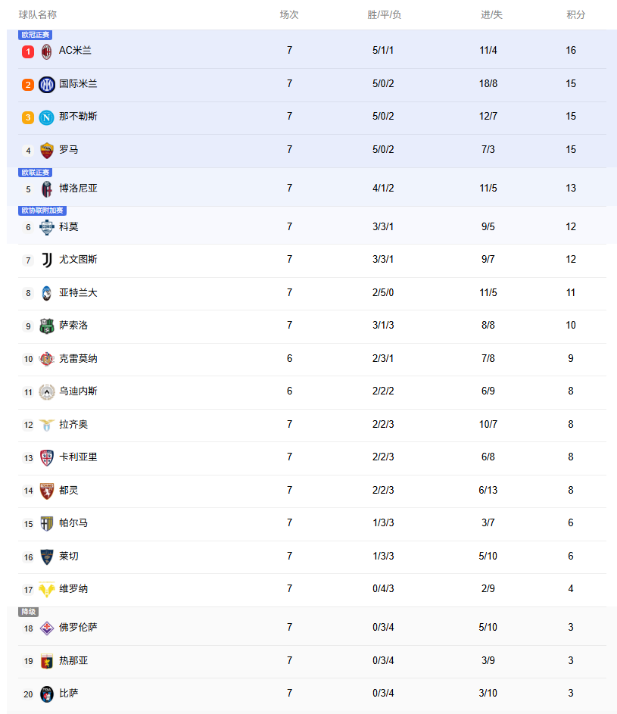Image resolution: width=617 pixels, height=714 pixels.
Task: Click the 罗马 team crest
Action: tap(47, 150)
